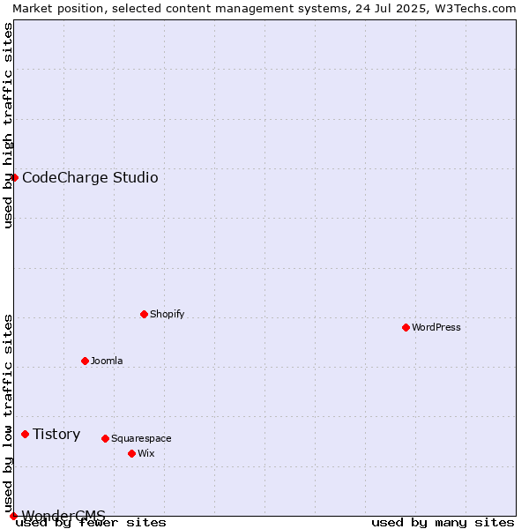Click the 'used by low traffic sites' axis label
Viewport: 529px width, 529px height.
pyautogui.click(x=7, y=414)
